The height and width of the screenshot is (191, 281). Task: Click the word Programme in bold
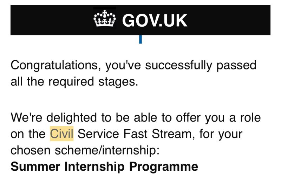tap(164, 167)
